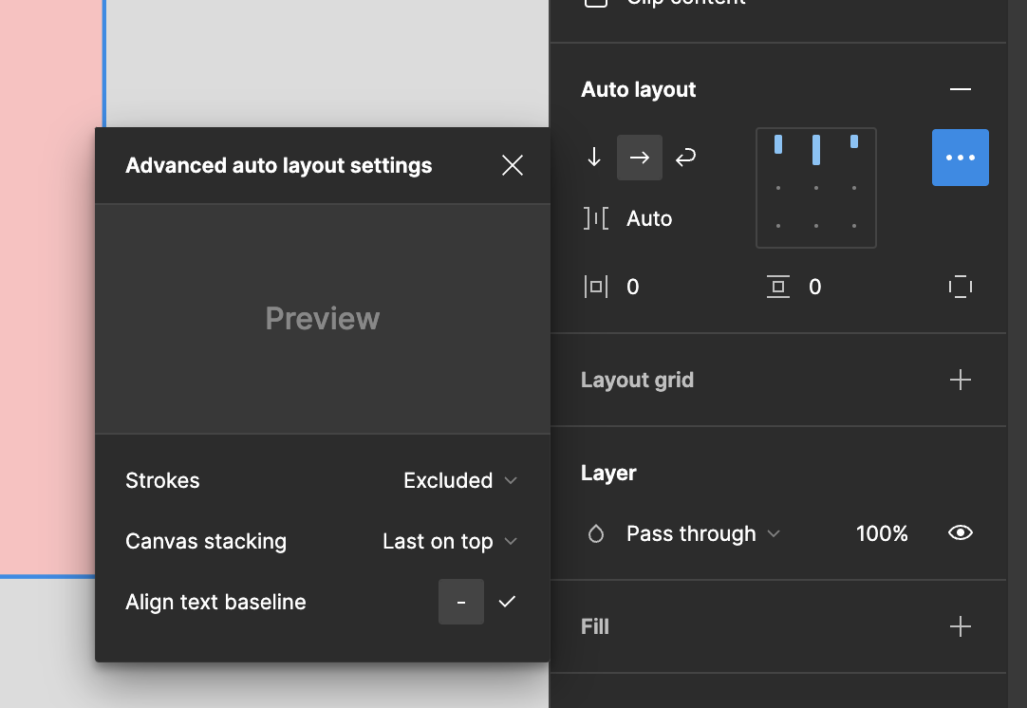Edit vertical padding value 0
This screenshot has height=708, width=1027.
click(x=814, y=287)
